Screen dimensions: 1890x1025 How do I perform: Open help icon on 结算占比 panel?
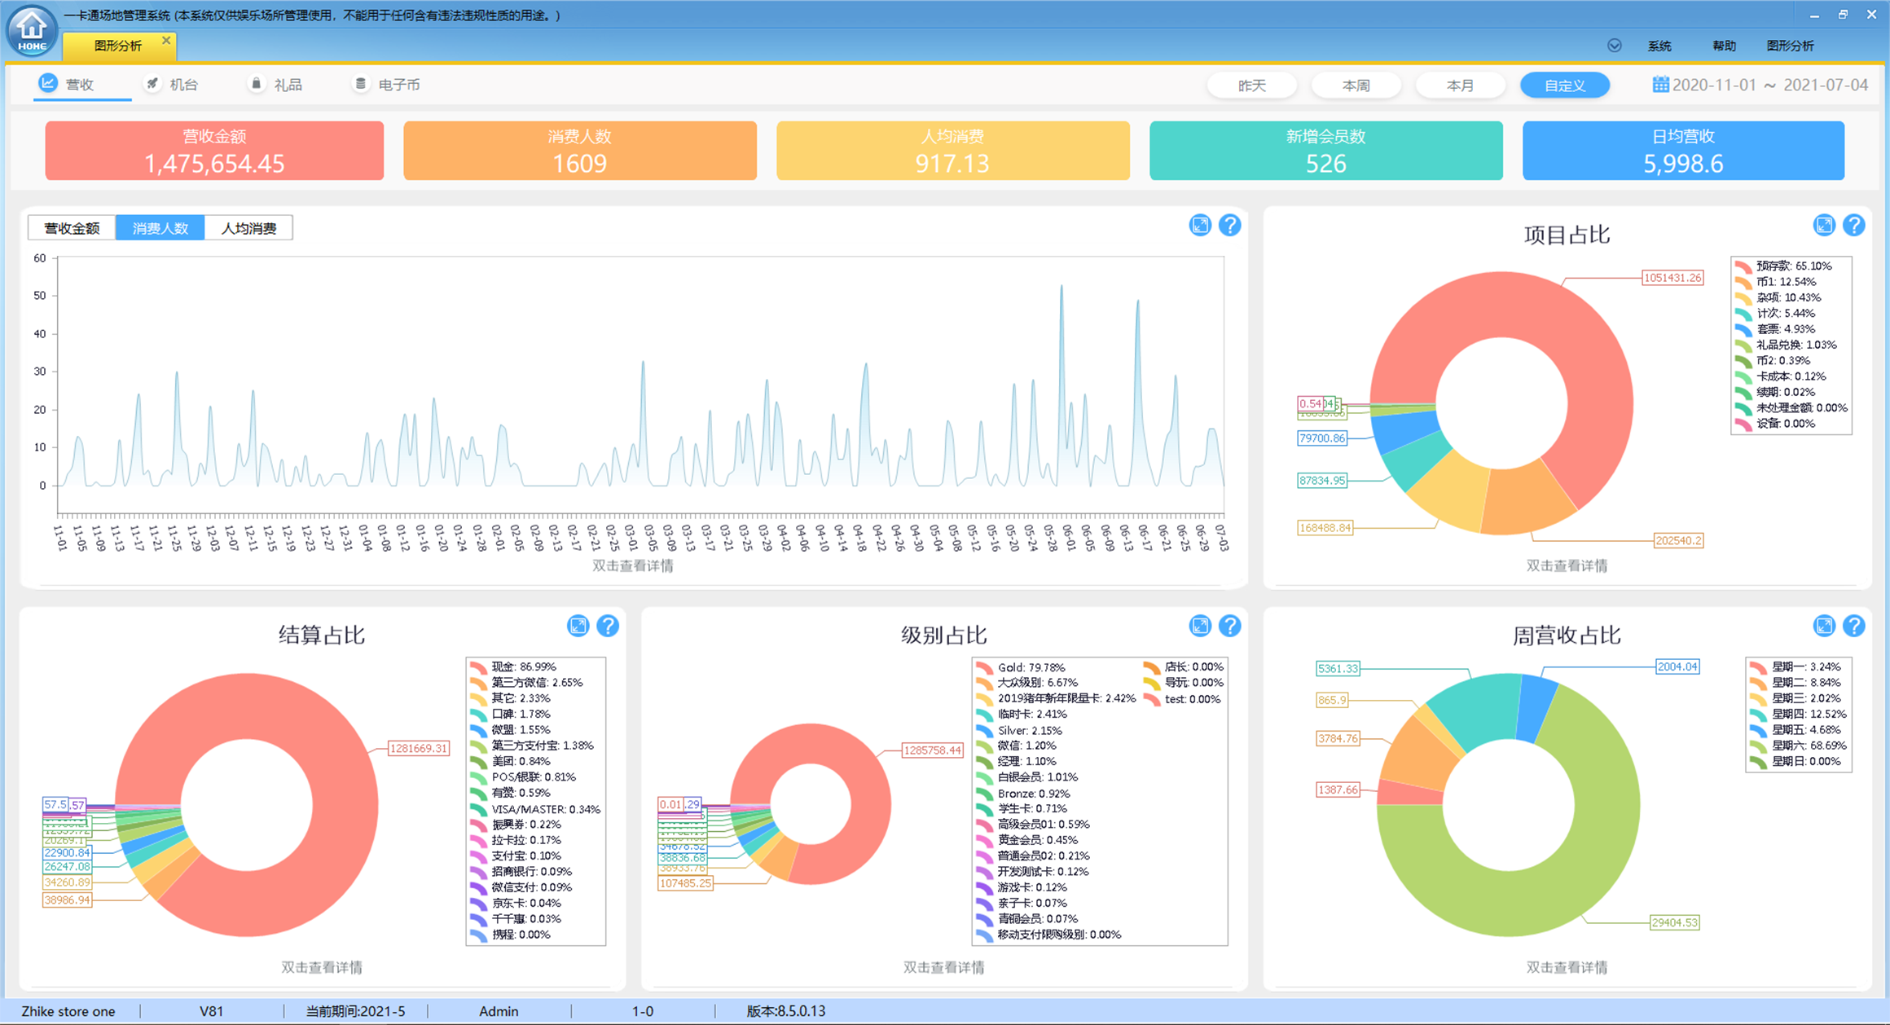tap(608, 626)
